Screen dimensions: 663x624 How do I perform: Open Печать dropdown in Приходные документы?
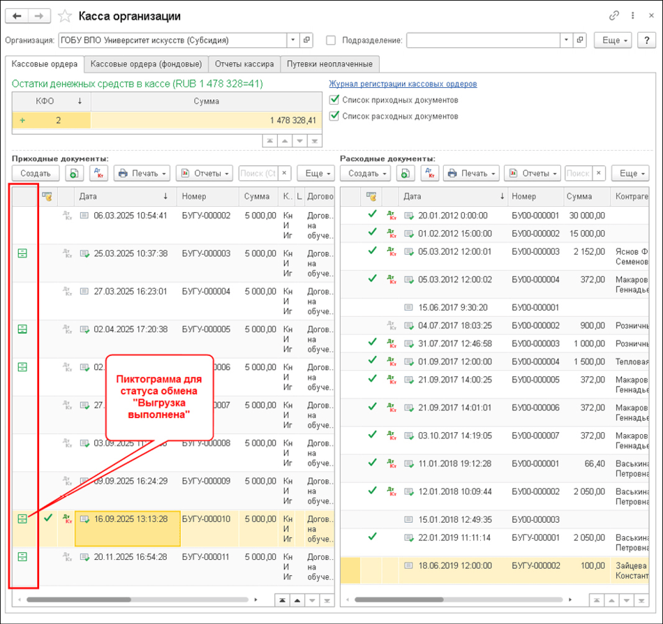(142, 173)
